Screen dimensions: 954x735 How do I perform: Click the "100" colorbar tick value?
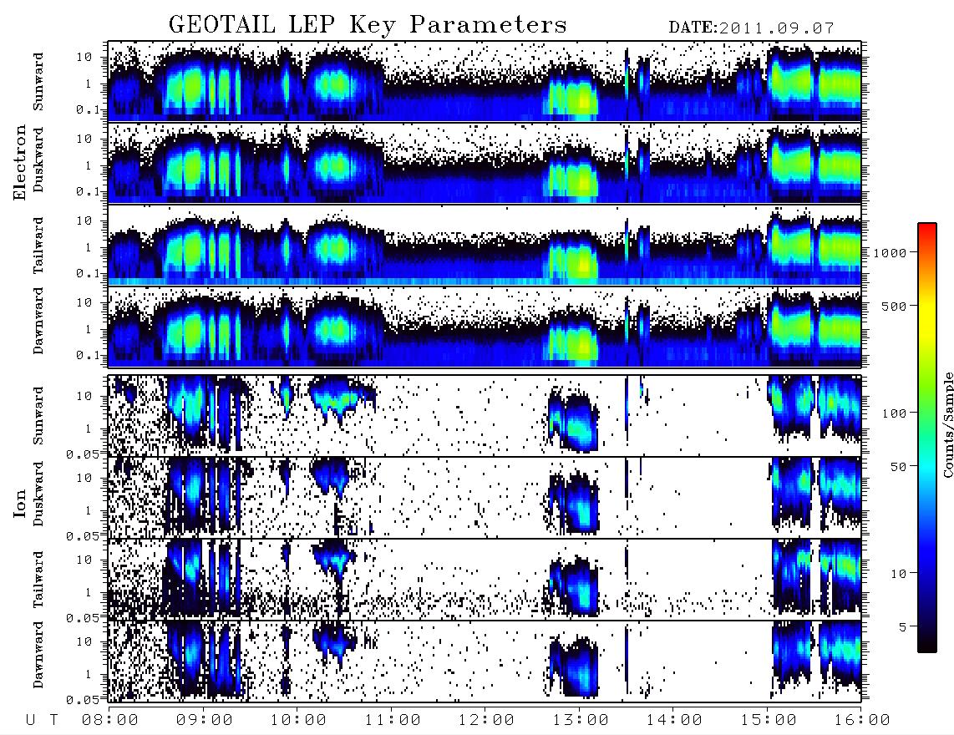point(895,413)
